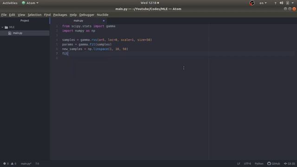
Task: Change LF line ending in status bar
Action: [x=239, y=164]
